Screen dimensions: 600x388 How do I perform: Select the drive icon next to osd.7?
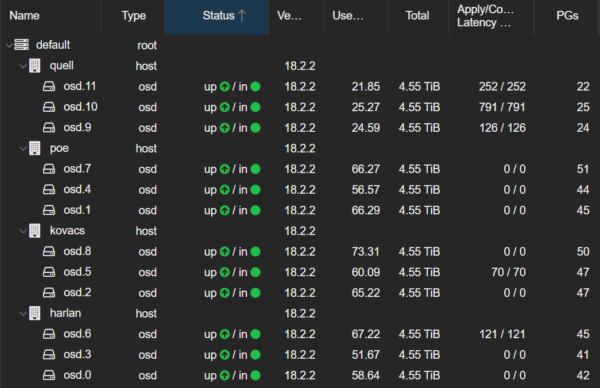pos(49,168)
